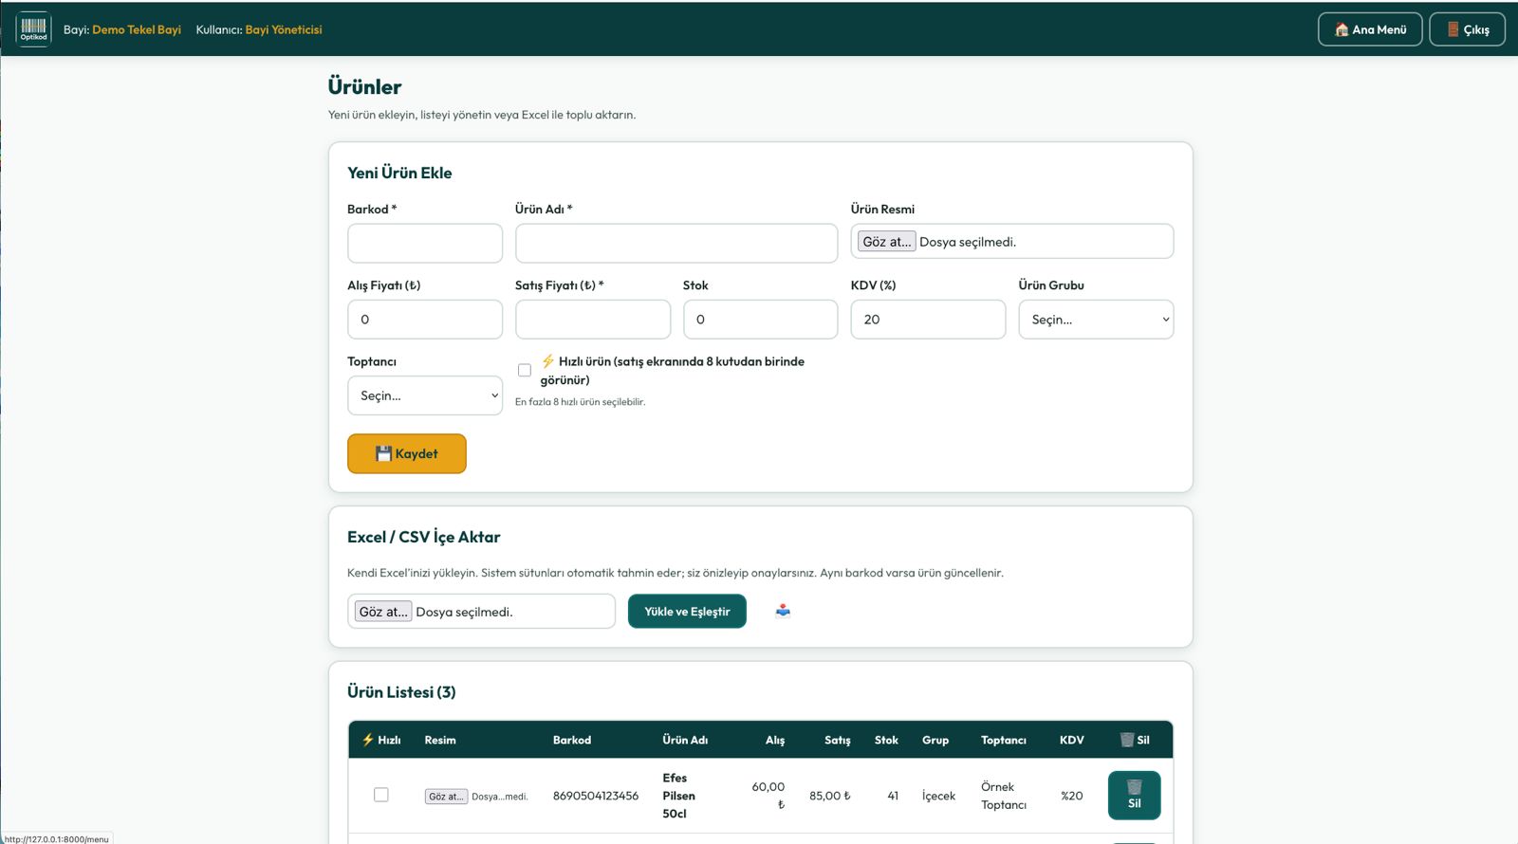Click the Alış Fiyatı input field
This screenshot has height=844, width=1518.
pos(425,320)
